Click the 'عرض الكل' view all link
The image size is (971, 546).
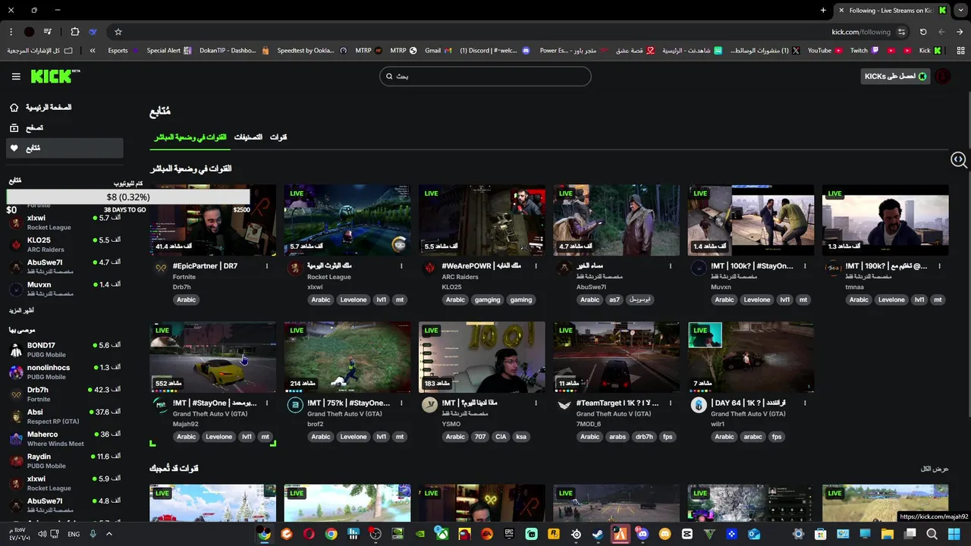(x=935, y=469)
